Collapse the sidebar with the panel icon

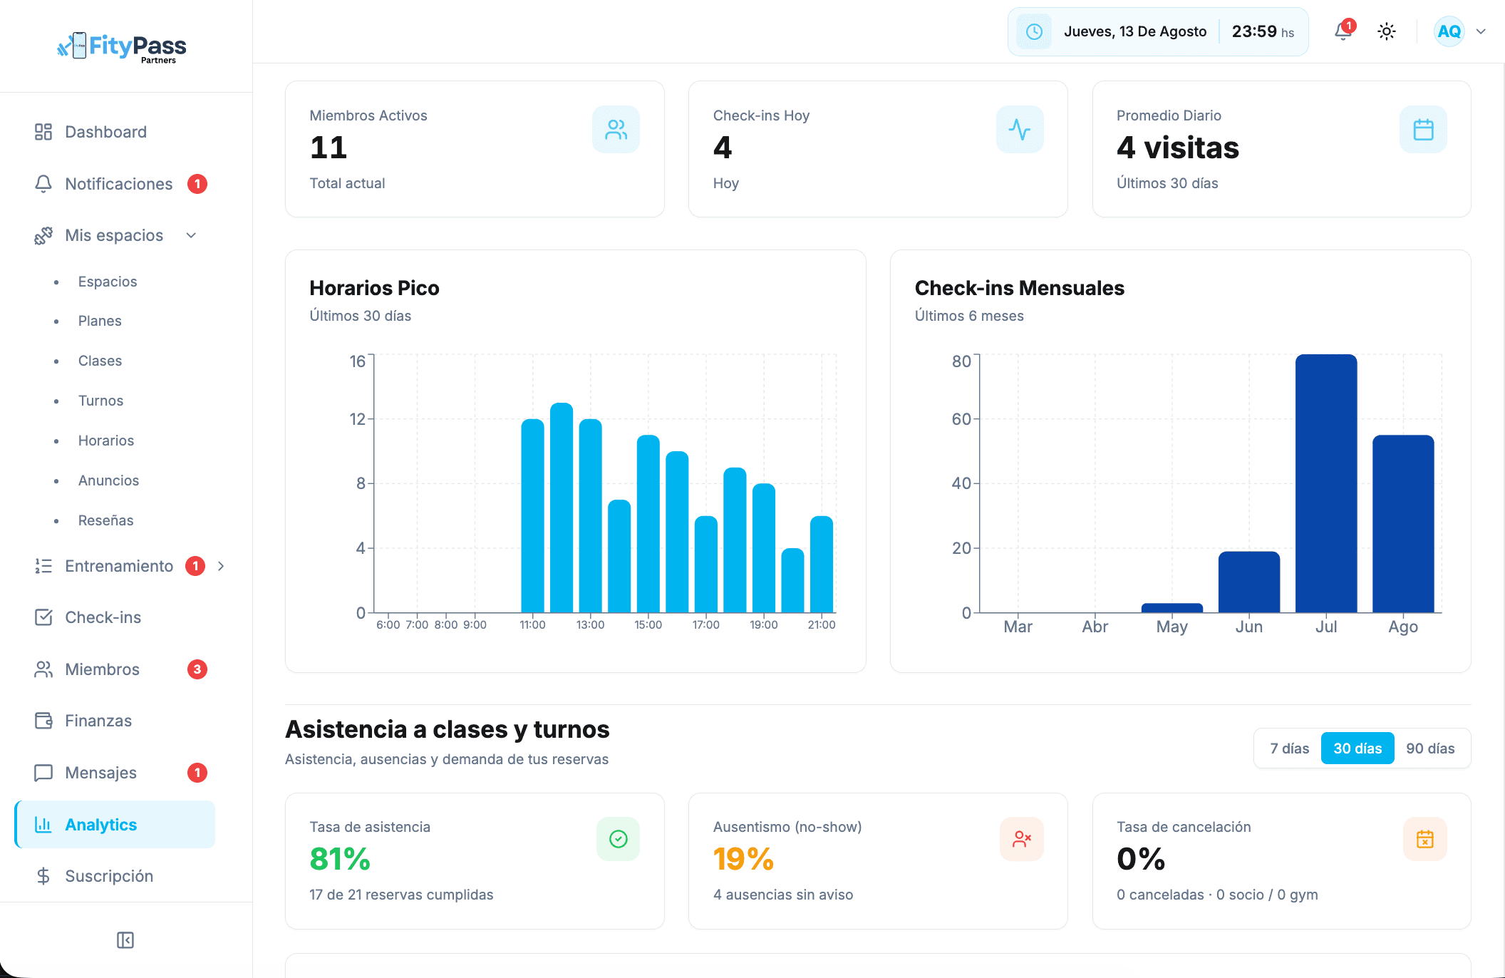pos(125,940)
